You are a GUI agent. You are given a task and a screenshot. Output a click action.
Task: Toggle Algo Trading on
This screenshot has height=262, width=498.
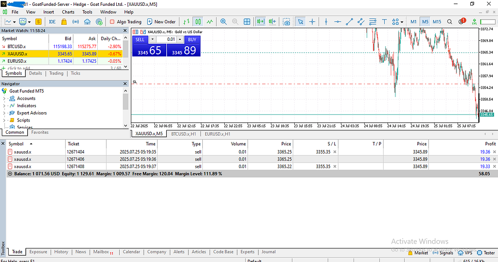tap(125, 21)
